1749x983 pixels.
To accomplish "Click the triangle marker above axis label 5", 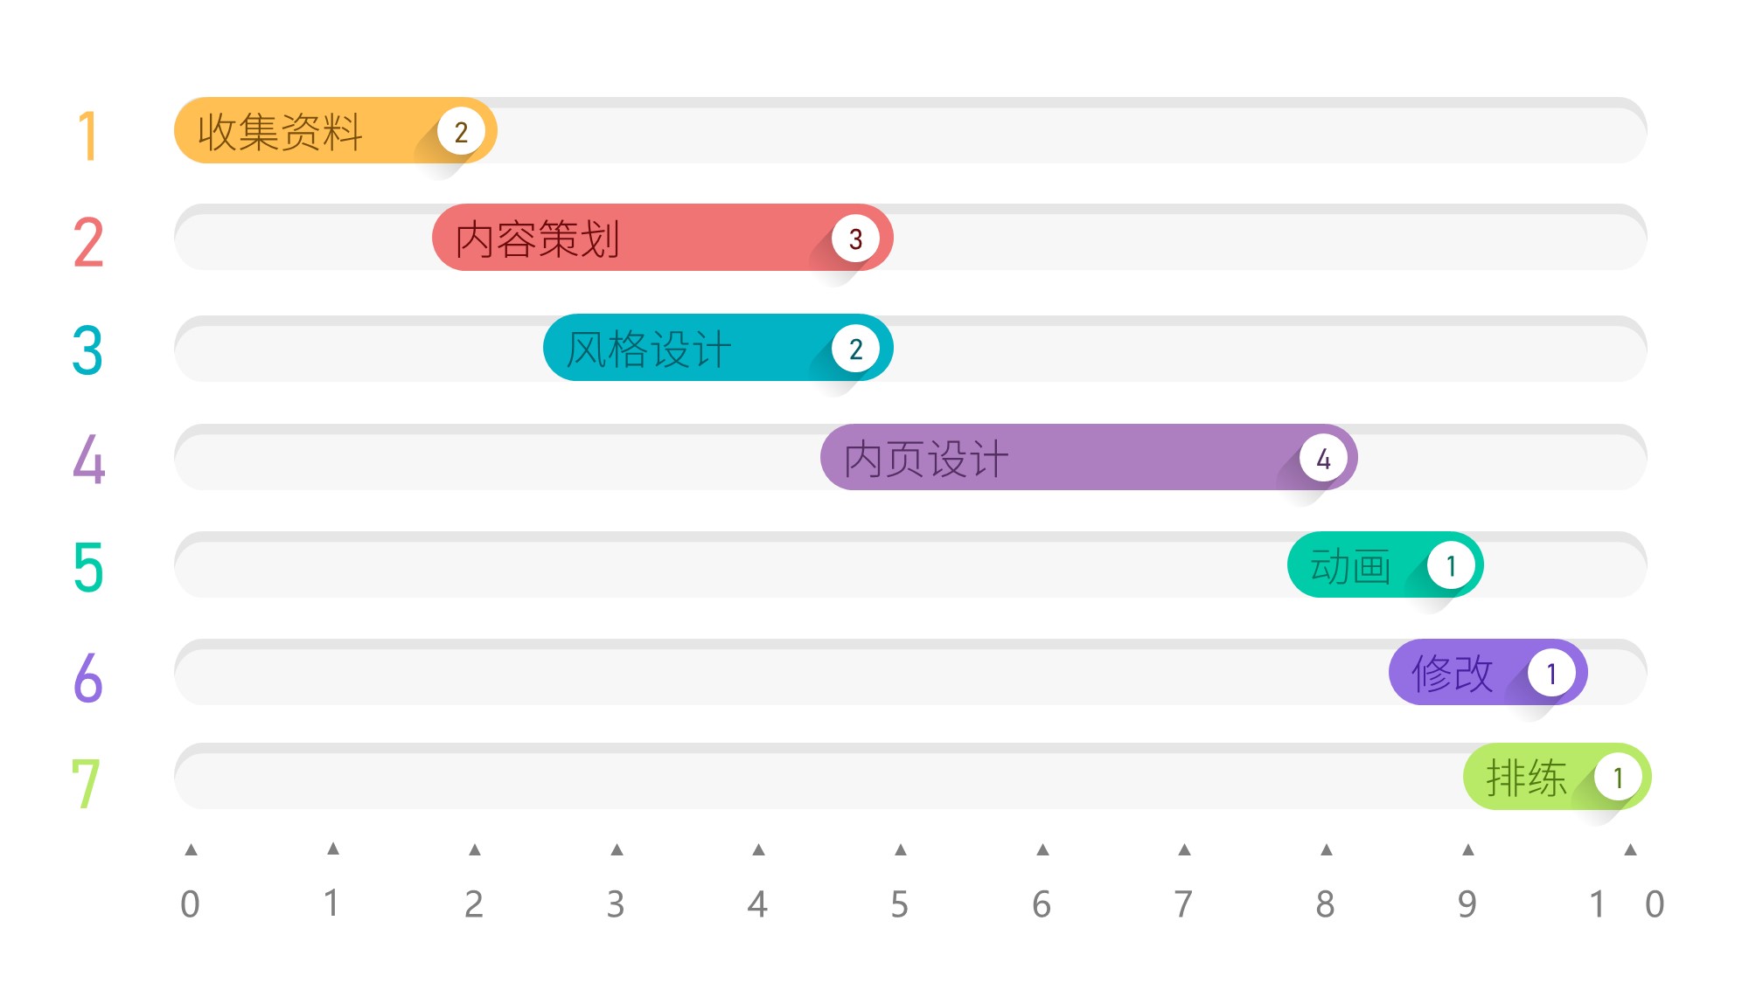I will coord(901,849).
